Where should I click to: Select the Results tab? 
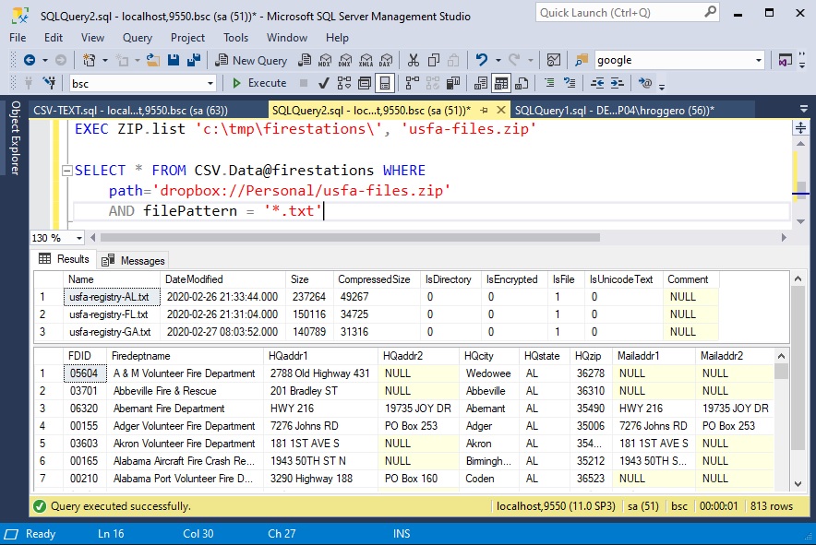pos(64,259)
